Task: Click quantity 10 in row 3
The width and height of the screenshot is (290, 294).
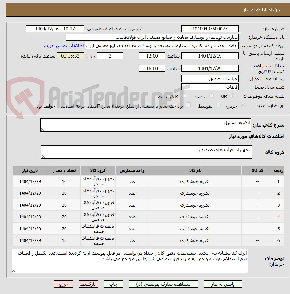Action: (64, 205)
